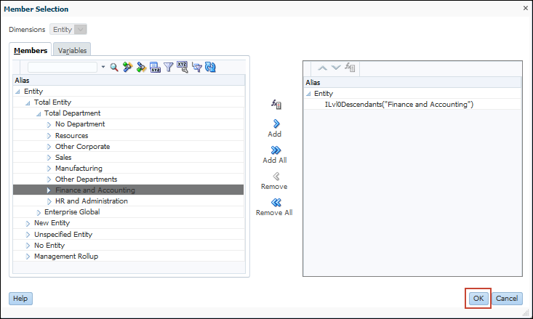The width and height of the screenshot is (533, 319).
Task: Click the Alias header in selections pane
Action: click(412, 82)
